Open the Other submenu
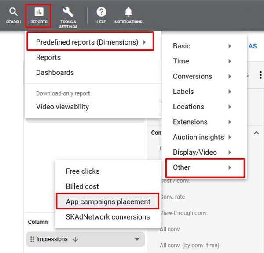The height and width of the screenshot is (253, 264). [205, 167]
